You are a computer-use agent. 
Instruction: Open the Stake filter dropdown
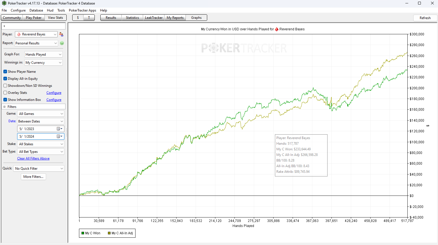pyautogui.click(x=41, y=144)
